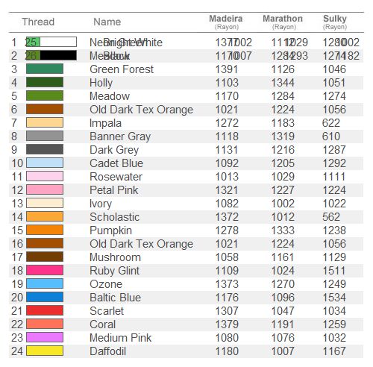373x367 pixels.
Task: Click Marathon value 1076
Action: pos(283,338)
